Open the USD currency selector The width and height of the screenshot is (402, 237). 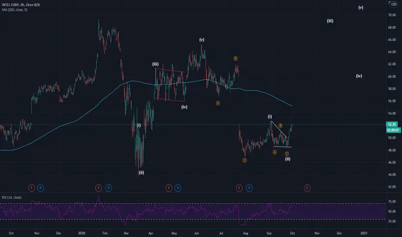(394, 4)
